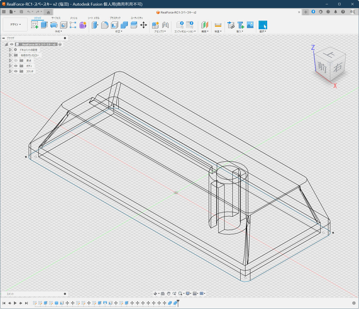The width and height of the screenshot is (359, 309).
Task: Click the Pan hand icon in the navigation bar
Action: pos(169,293)
